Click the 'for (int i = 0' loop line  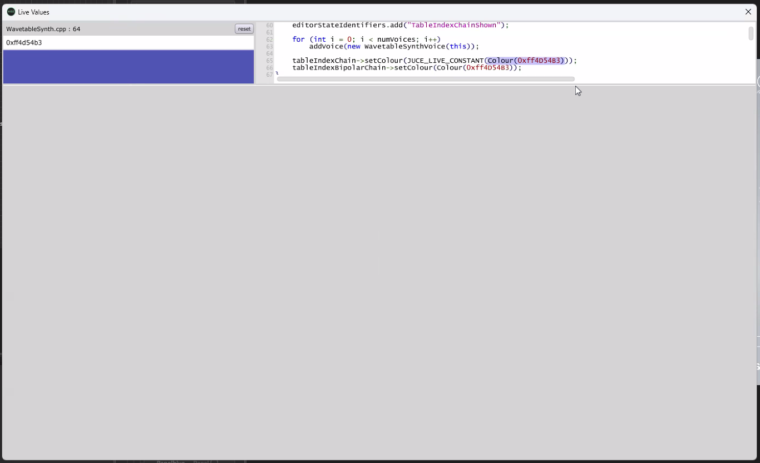pos(366,40)
